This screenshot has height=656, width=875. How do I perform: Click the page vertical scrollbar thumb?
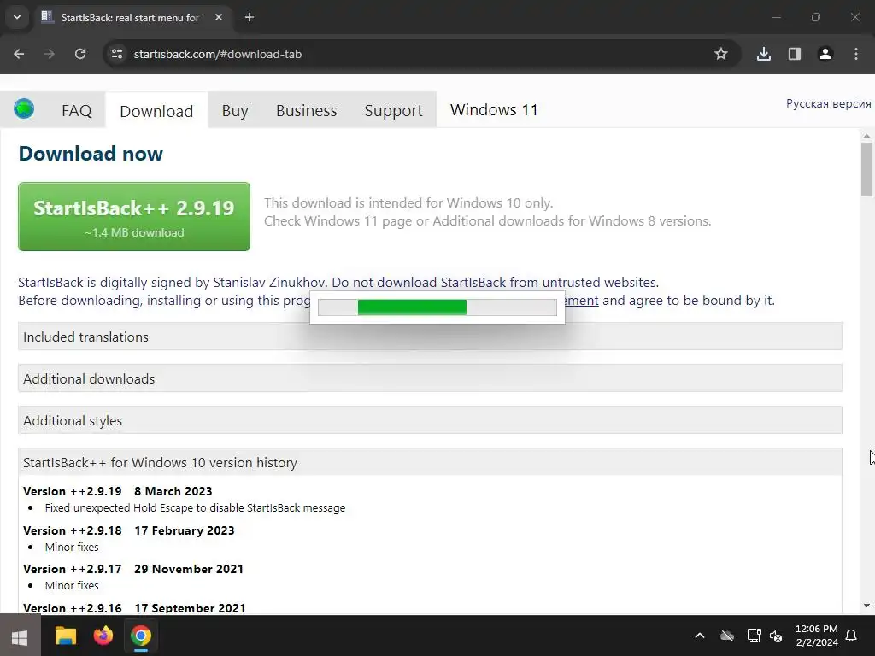click(866, 170)
